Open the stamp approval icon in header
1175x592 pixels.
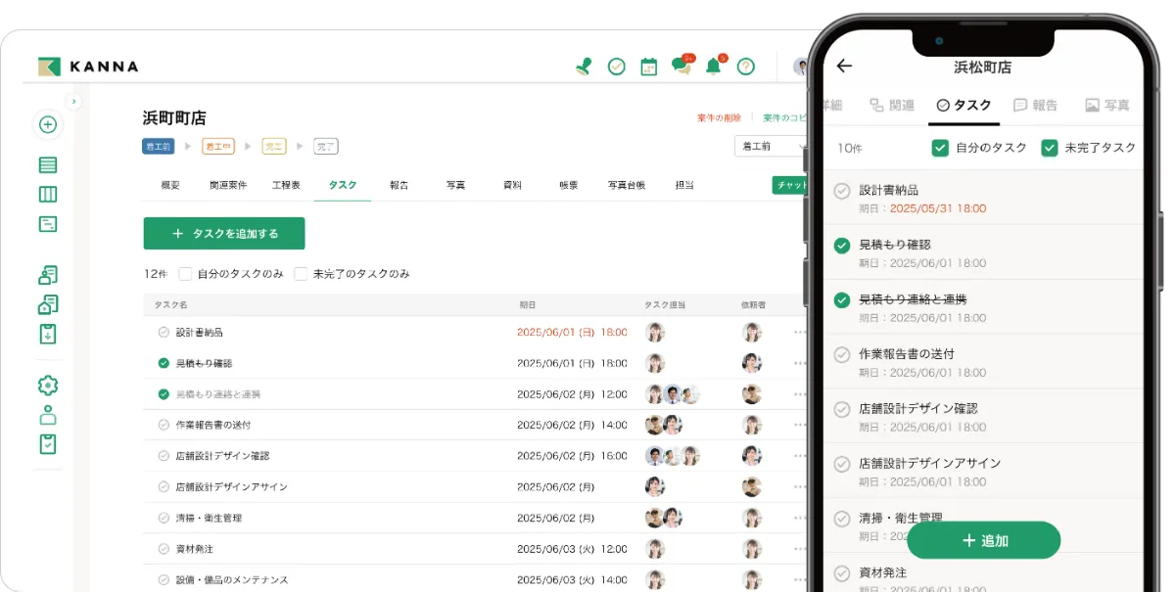point(585,67)
